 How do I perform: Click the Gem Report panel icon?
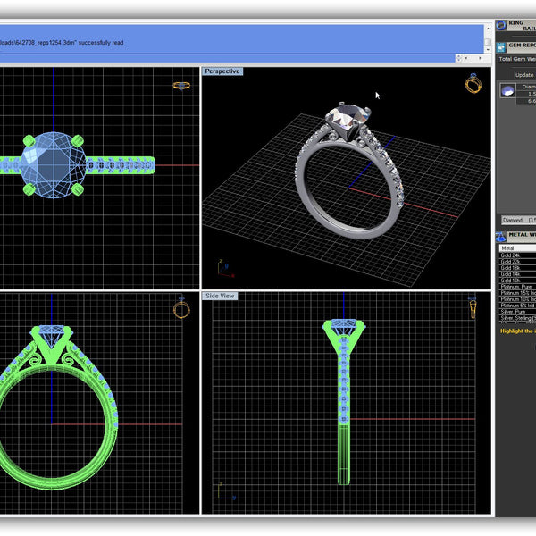click(x=501, y=46)
